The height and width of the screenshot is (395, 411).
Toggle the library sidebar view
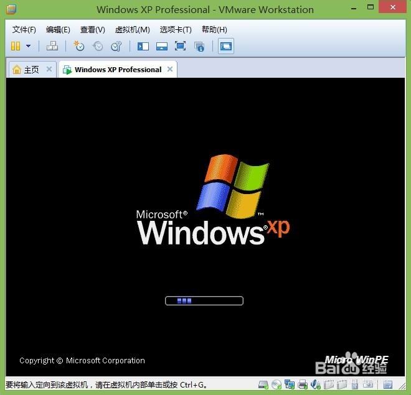143,46
